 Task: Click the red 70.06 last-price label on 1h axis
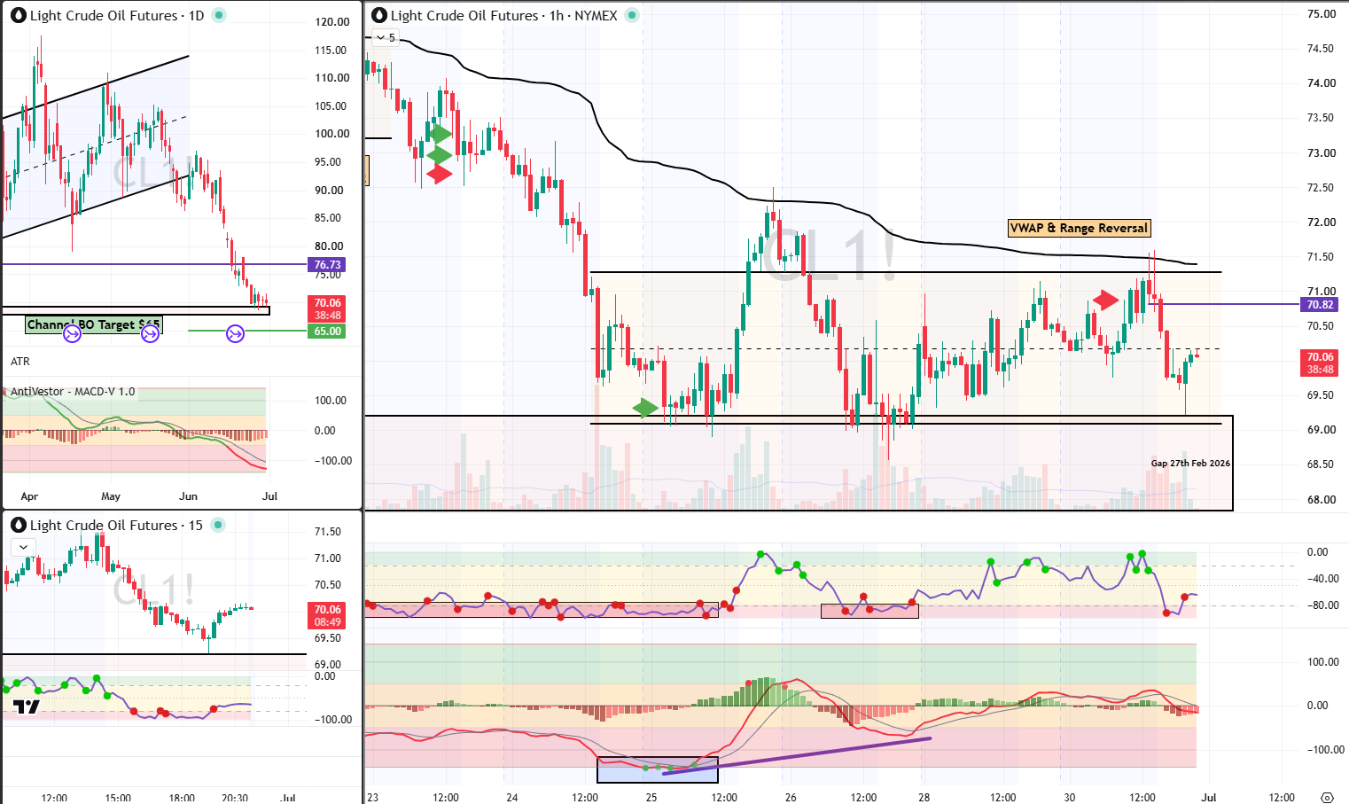click(x=1320, y=363)
